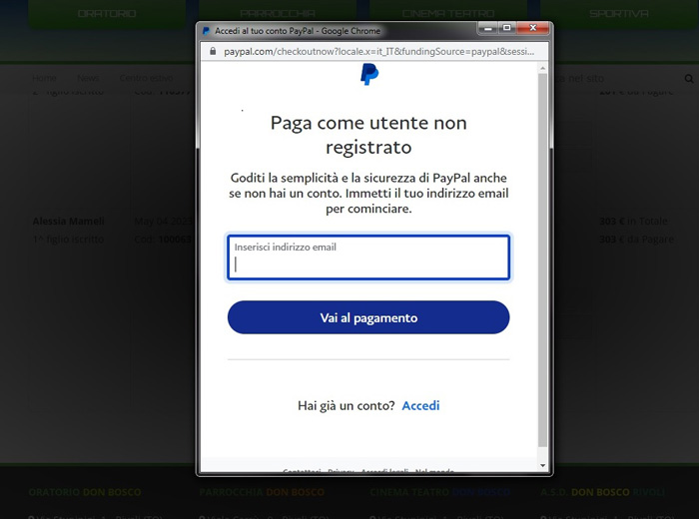Open the Centro estivo menu item
Screen dimensions: 699x519
tap(146, 78)
